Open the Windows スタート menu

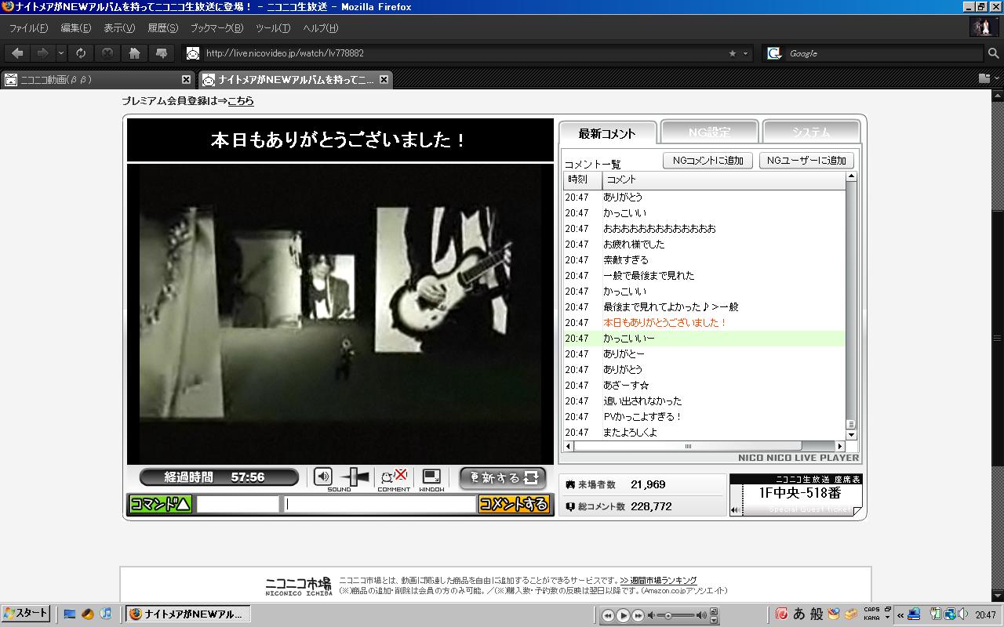point(26,614)
